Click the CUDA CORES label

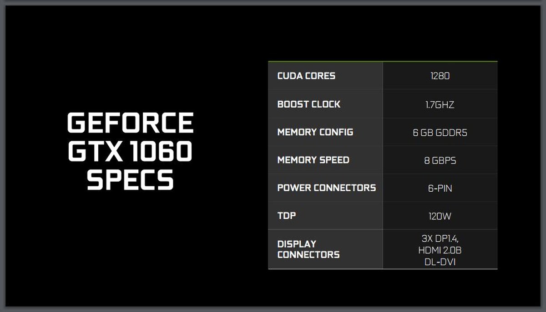tap(306, 76)
